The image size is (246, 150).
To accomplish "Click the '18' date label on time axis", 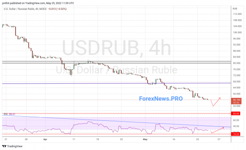I will coord(98,139).
